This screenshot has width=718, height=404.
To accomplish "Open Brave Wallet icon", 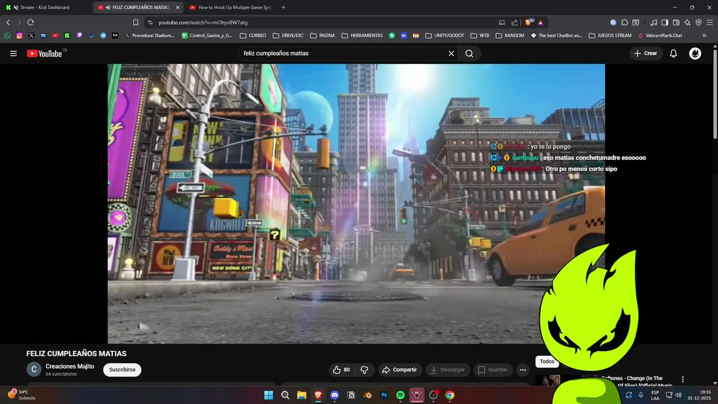I will pyautogui.click(x=676, y=22).
